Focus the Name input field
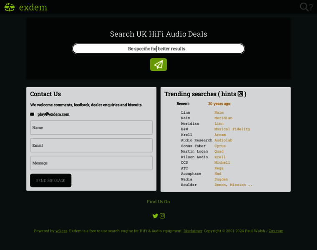Viewport: 317px width, 250px height. [91, 127]
